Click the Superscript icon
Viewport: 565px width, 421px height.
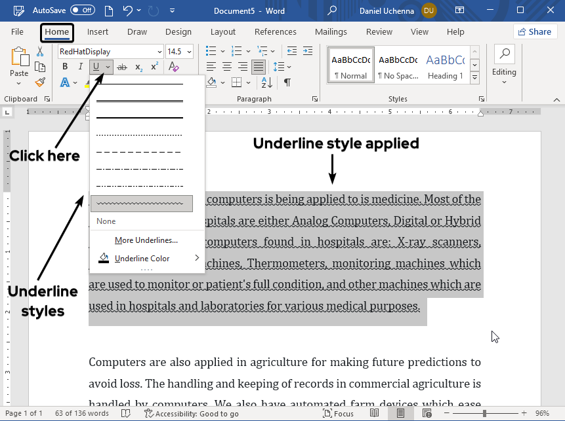tap(155, 67)
